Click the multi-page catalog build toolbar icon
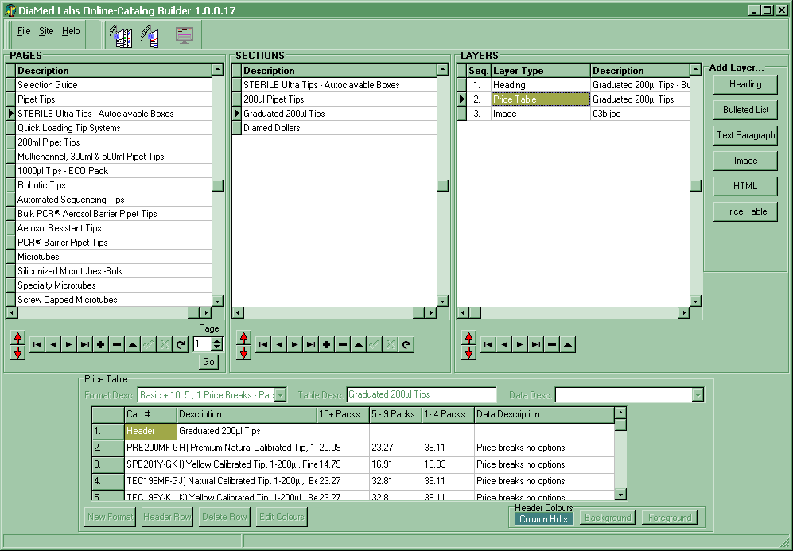Viewport: 793px width, 551px height. click(122, 36)
